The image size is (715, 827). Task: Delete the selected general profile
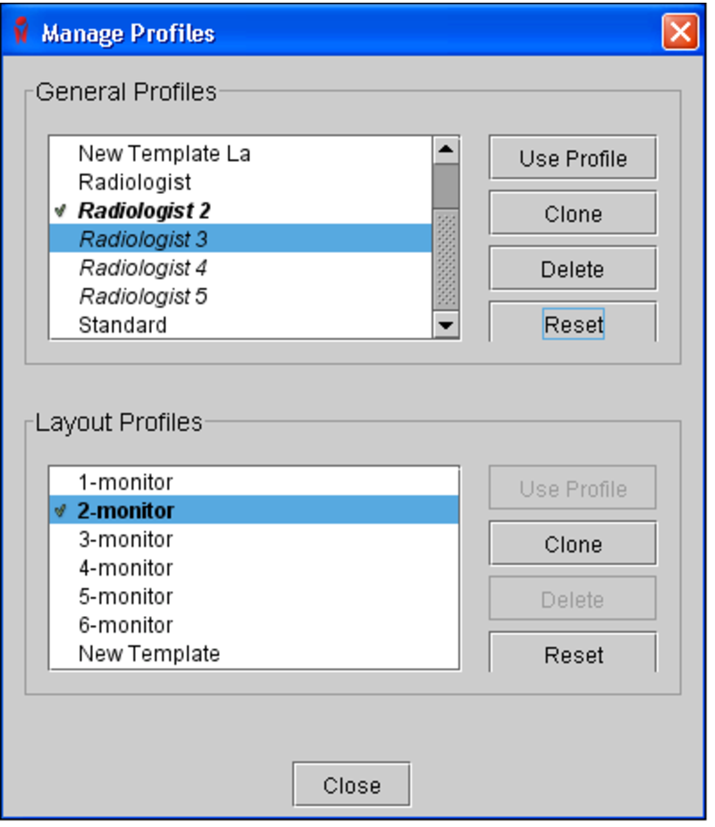pos(573,270)
